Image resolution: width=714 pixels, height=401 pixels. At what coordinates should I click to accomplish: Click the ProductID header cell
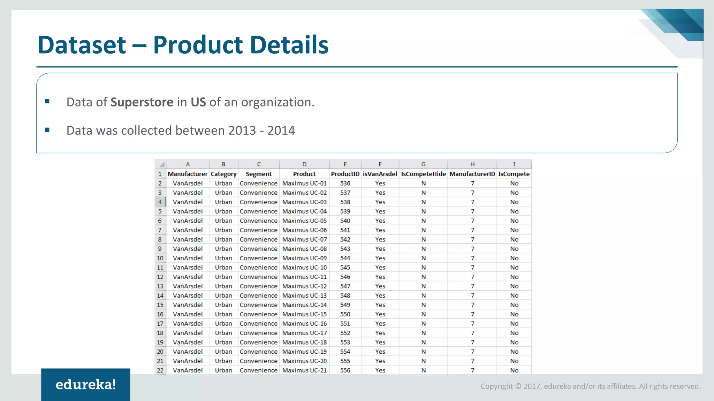[345, 174]
